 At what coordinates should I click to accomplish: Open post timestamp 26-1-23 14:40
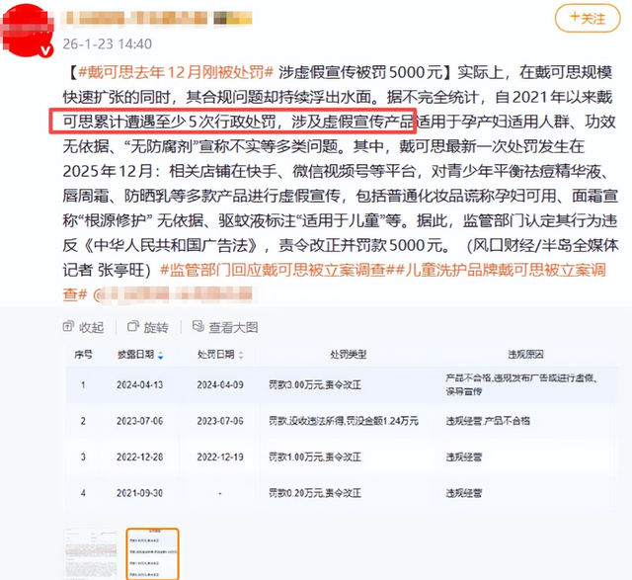point(108,43)
